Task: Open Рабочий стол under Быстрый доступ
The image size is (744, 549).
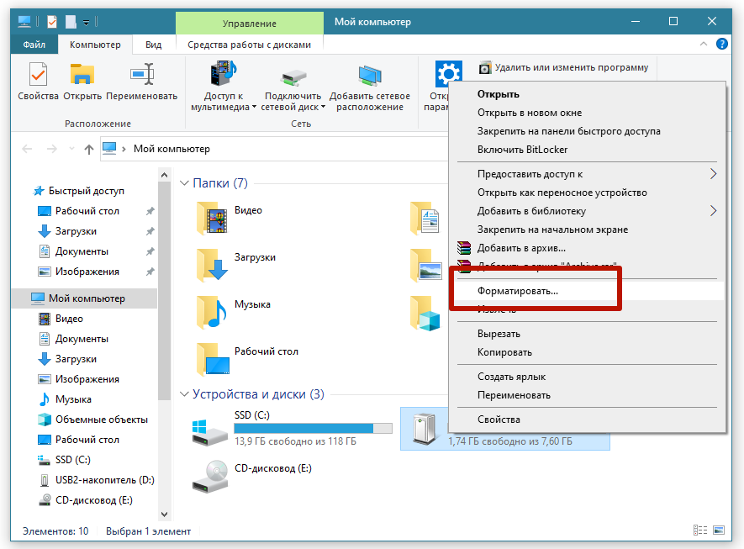Action: point(87,211)
